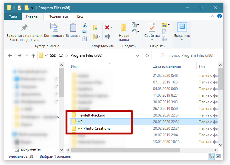Viewport: 230px width, 165px height.
Task: Switch to details view in the status bar
Action: coord(211,156)
